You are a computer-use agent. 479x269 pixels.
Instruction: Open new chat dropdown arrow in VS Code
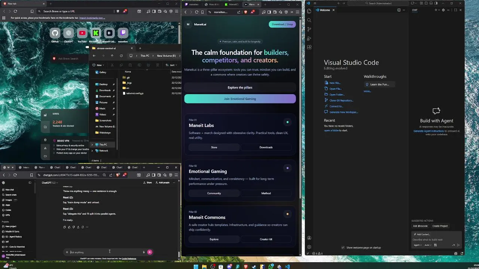(439, 10)
